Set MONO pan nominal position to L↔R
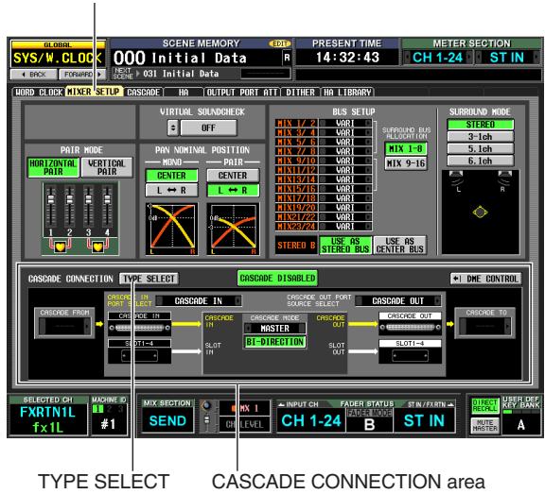The width and height of the screenshot is (545, 494). pos(171,190)
